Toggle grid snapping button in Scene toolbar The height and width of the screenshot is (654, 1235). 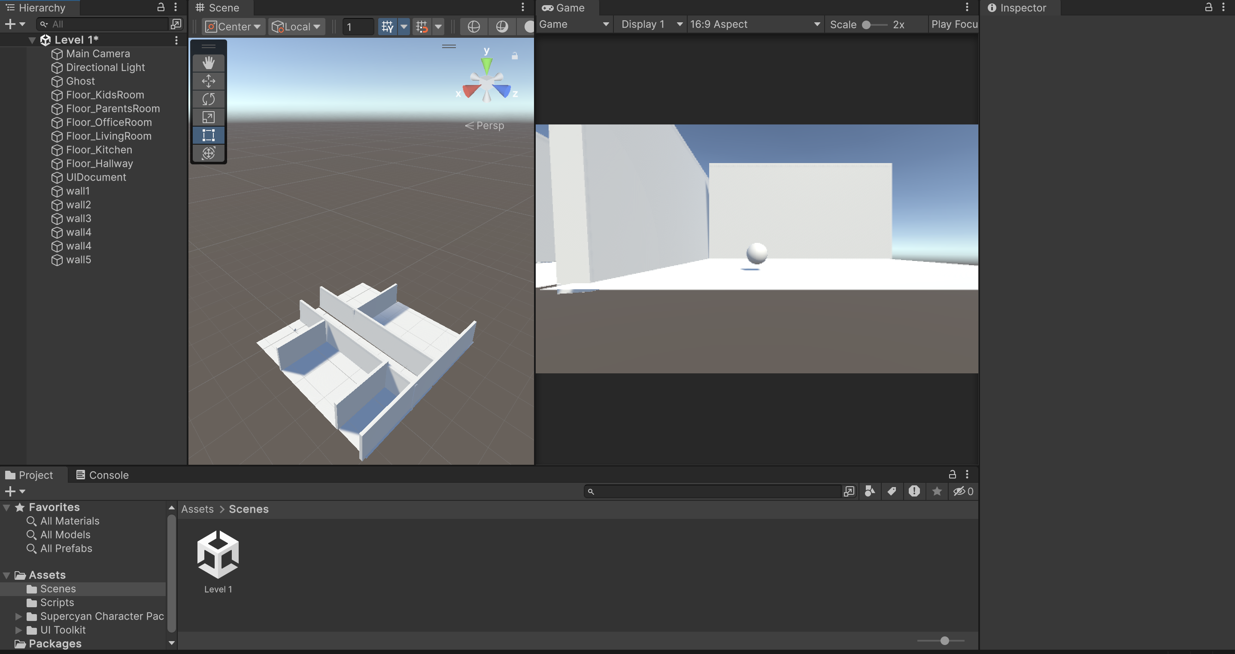(422, 27)
